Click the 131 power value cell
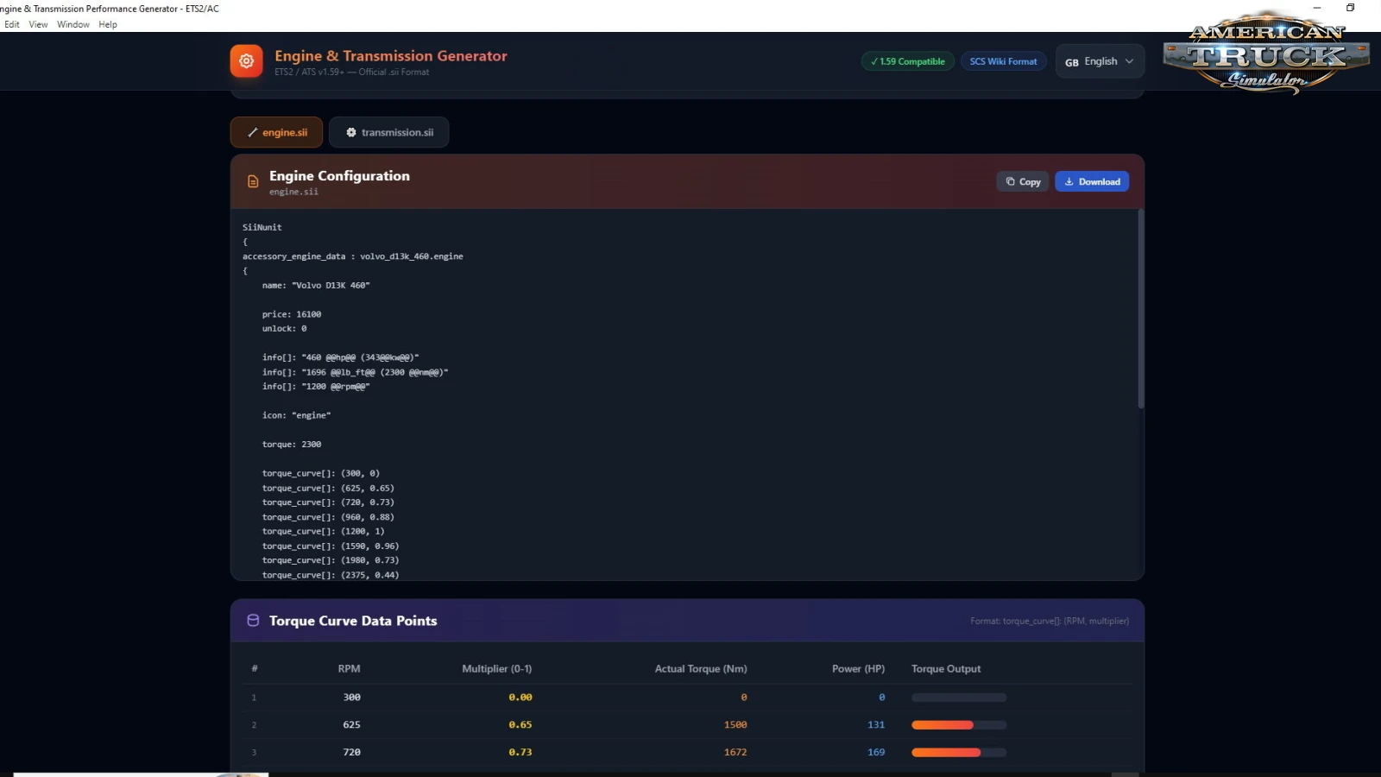 (876, 725)
